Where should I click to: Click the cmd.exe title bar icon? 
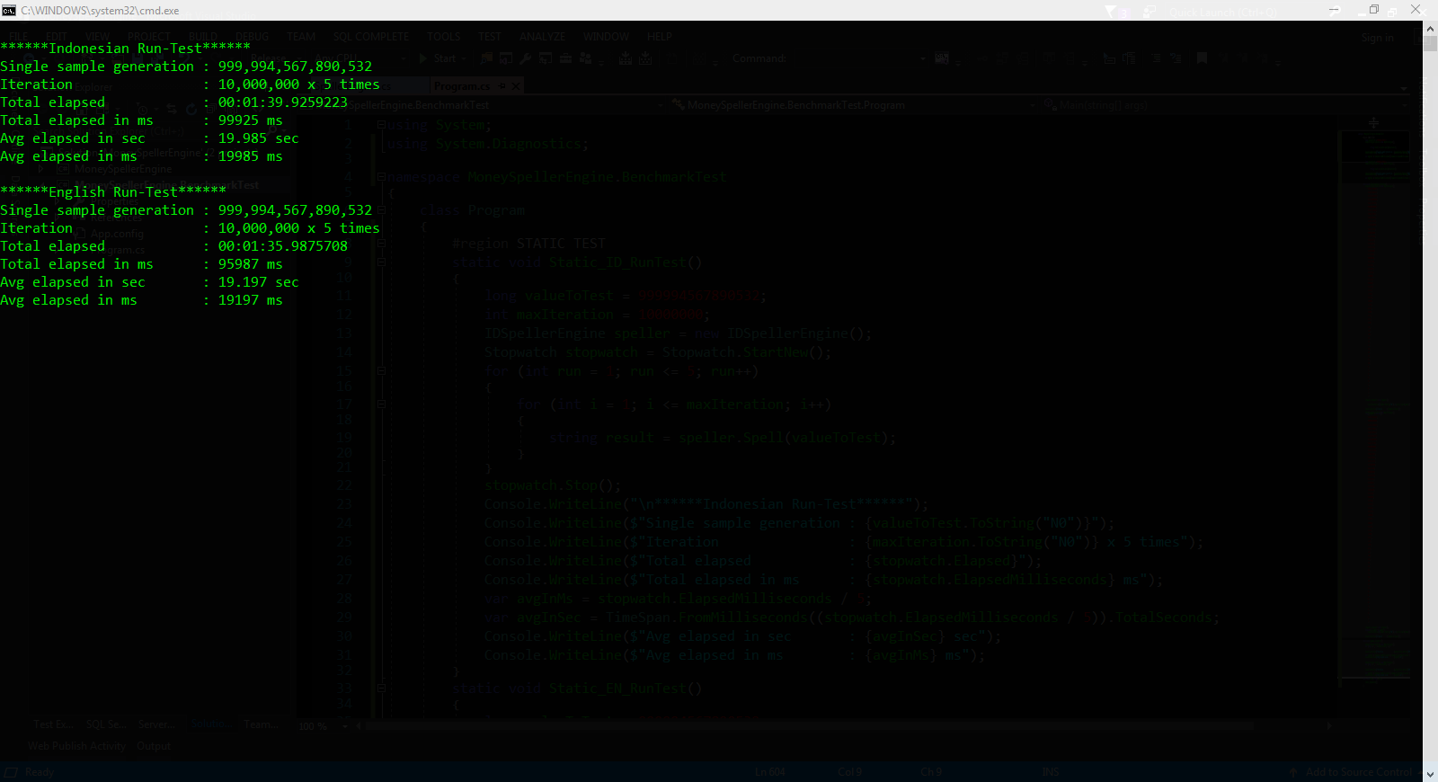(9, 10)
